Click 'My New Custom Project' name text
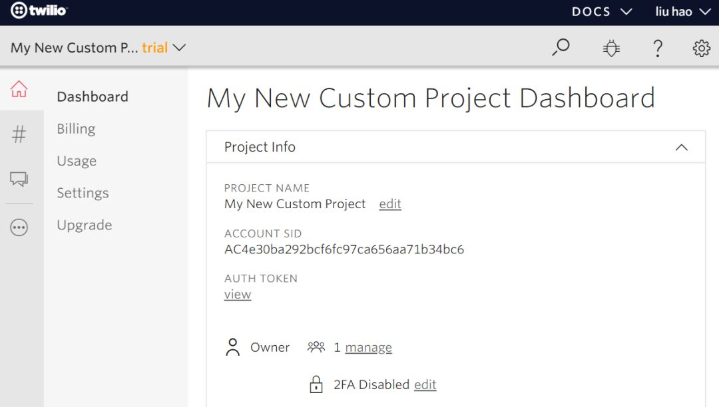This screenshot has height=407, width=719. (x=295, y=203)
